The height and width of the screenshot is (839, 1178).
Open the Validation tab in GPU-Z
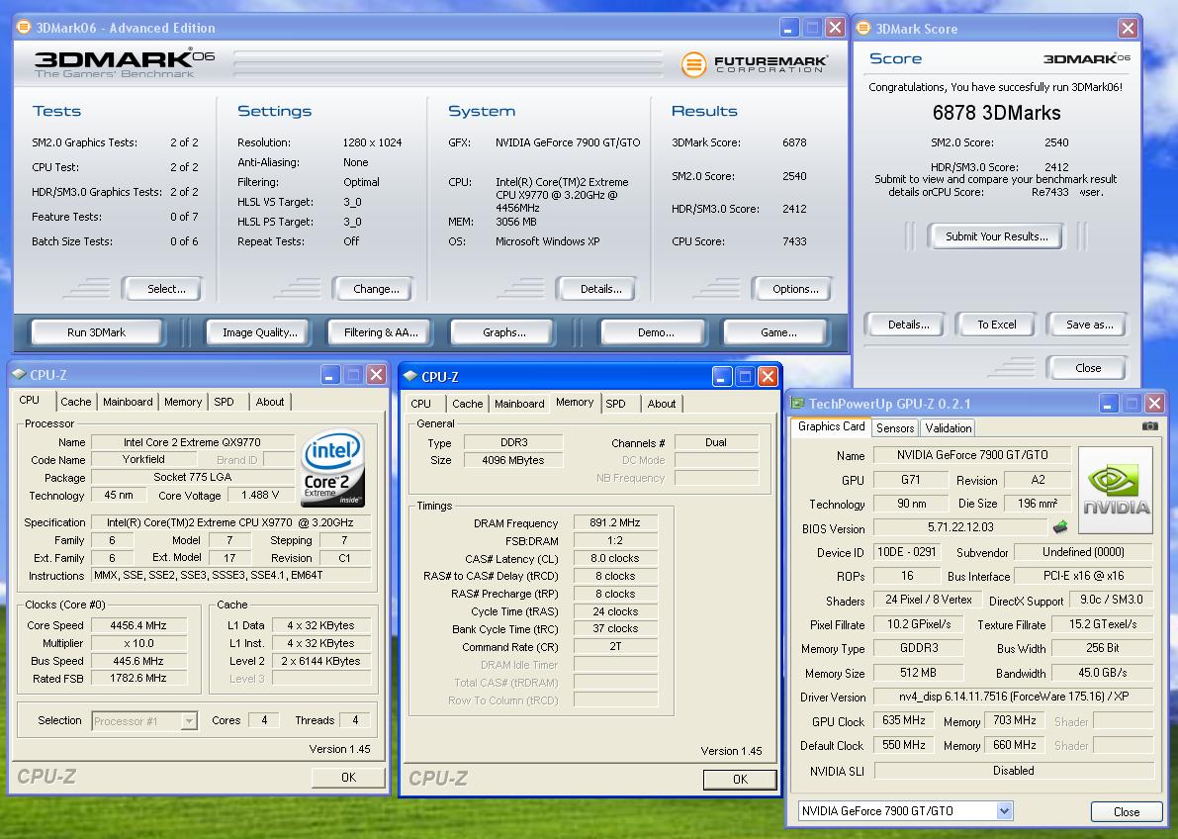(949, 427)
